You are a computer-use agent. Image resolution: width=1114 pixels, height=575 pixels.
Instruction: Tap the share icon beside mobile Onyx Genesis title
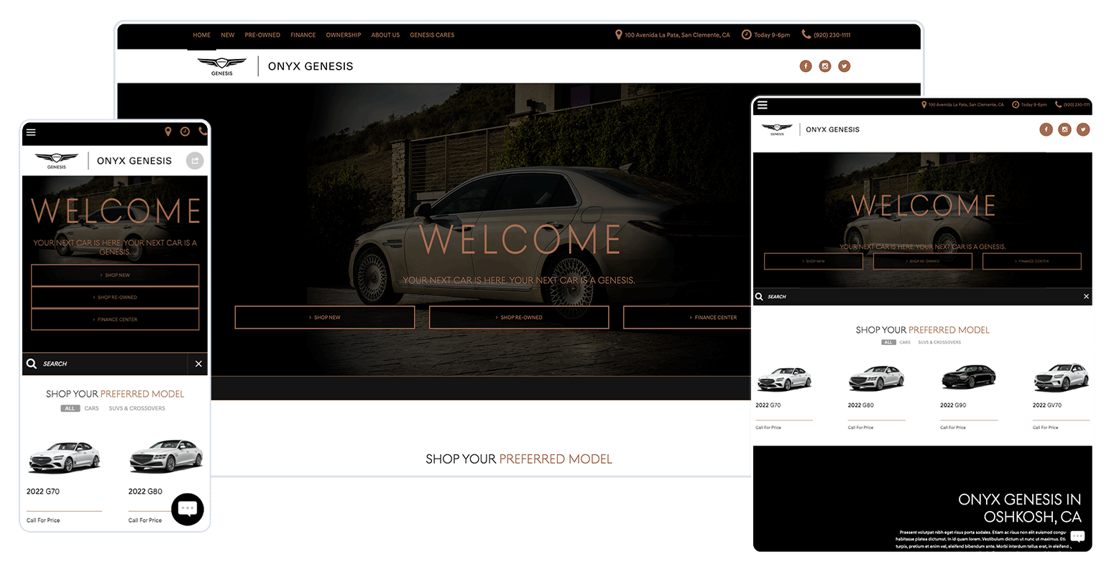coord(195,161)
